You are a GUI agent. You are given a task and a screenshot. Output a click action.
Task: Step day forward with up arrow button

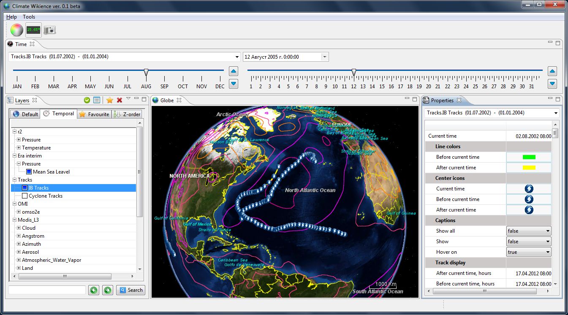pyautogui.click(x=552, y=71)
